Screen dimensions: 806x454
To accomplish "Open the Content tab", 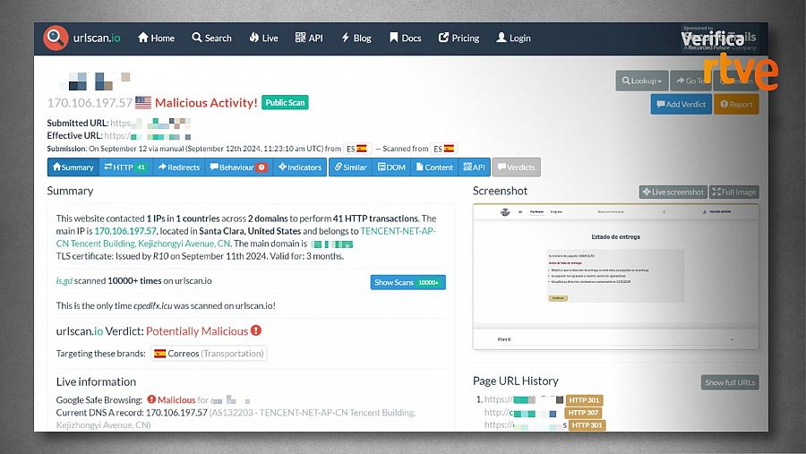I will pos(434,167).
